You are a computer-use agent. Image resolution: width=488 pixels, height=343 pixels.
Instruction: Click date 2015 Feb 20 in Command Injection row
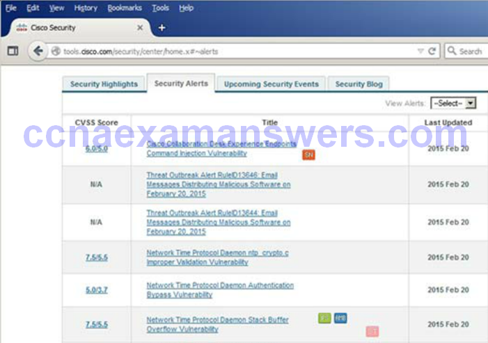coord(448,148)
